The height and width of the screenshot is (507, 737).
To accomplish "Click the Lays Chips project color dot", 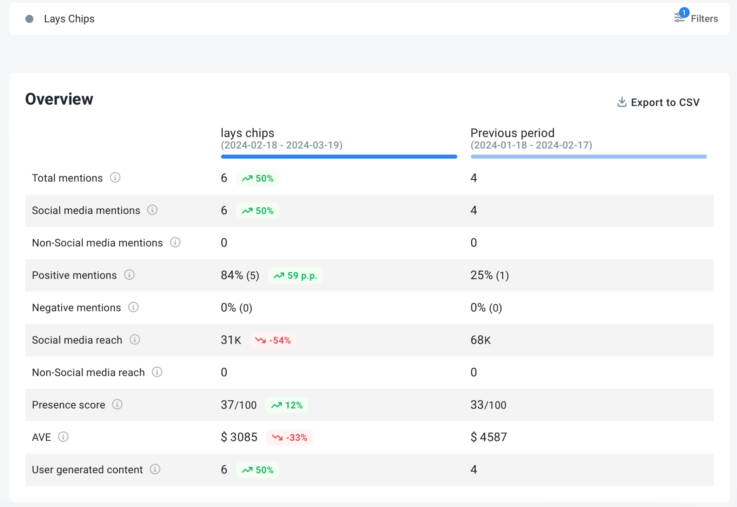I will pyautogui.click(x=29, y=18).
